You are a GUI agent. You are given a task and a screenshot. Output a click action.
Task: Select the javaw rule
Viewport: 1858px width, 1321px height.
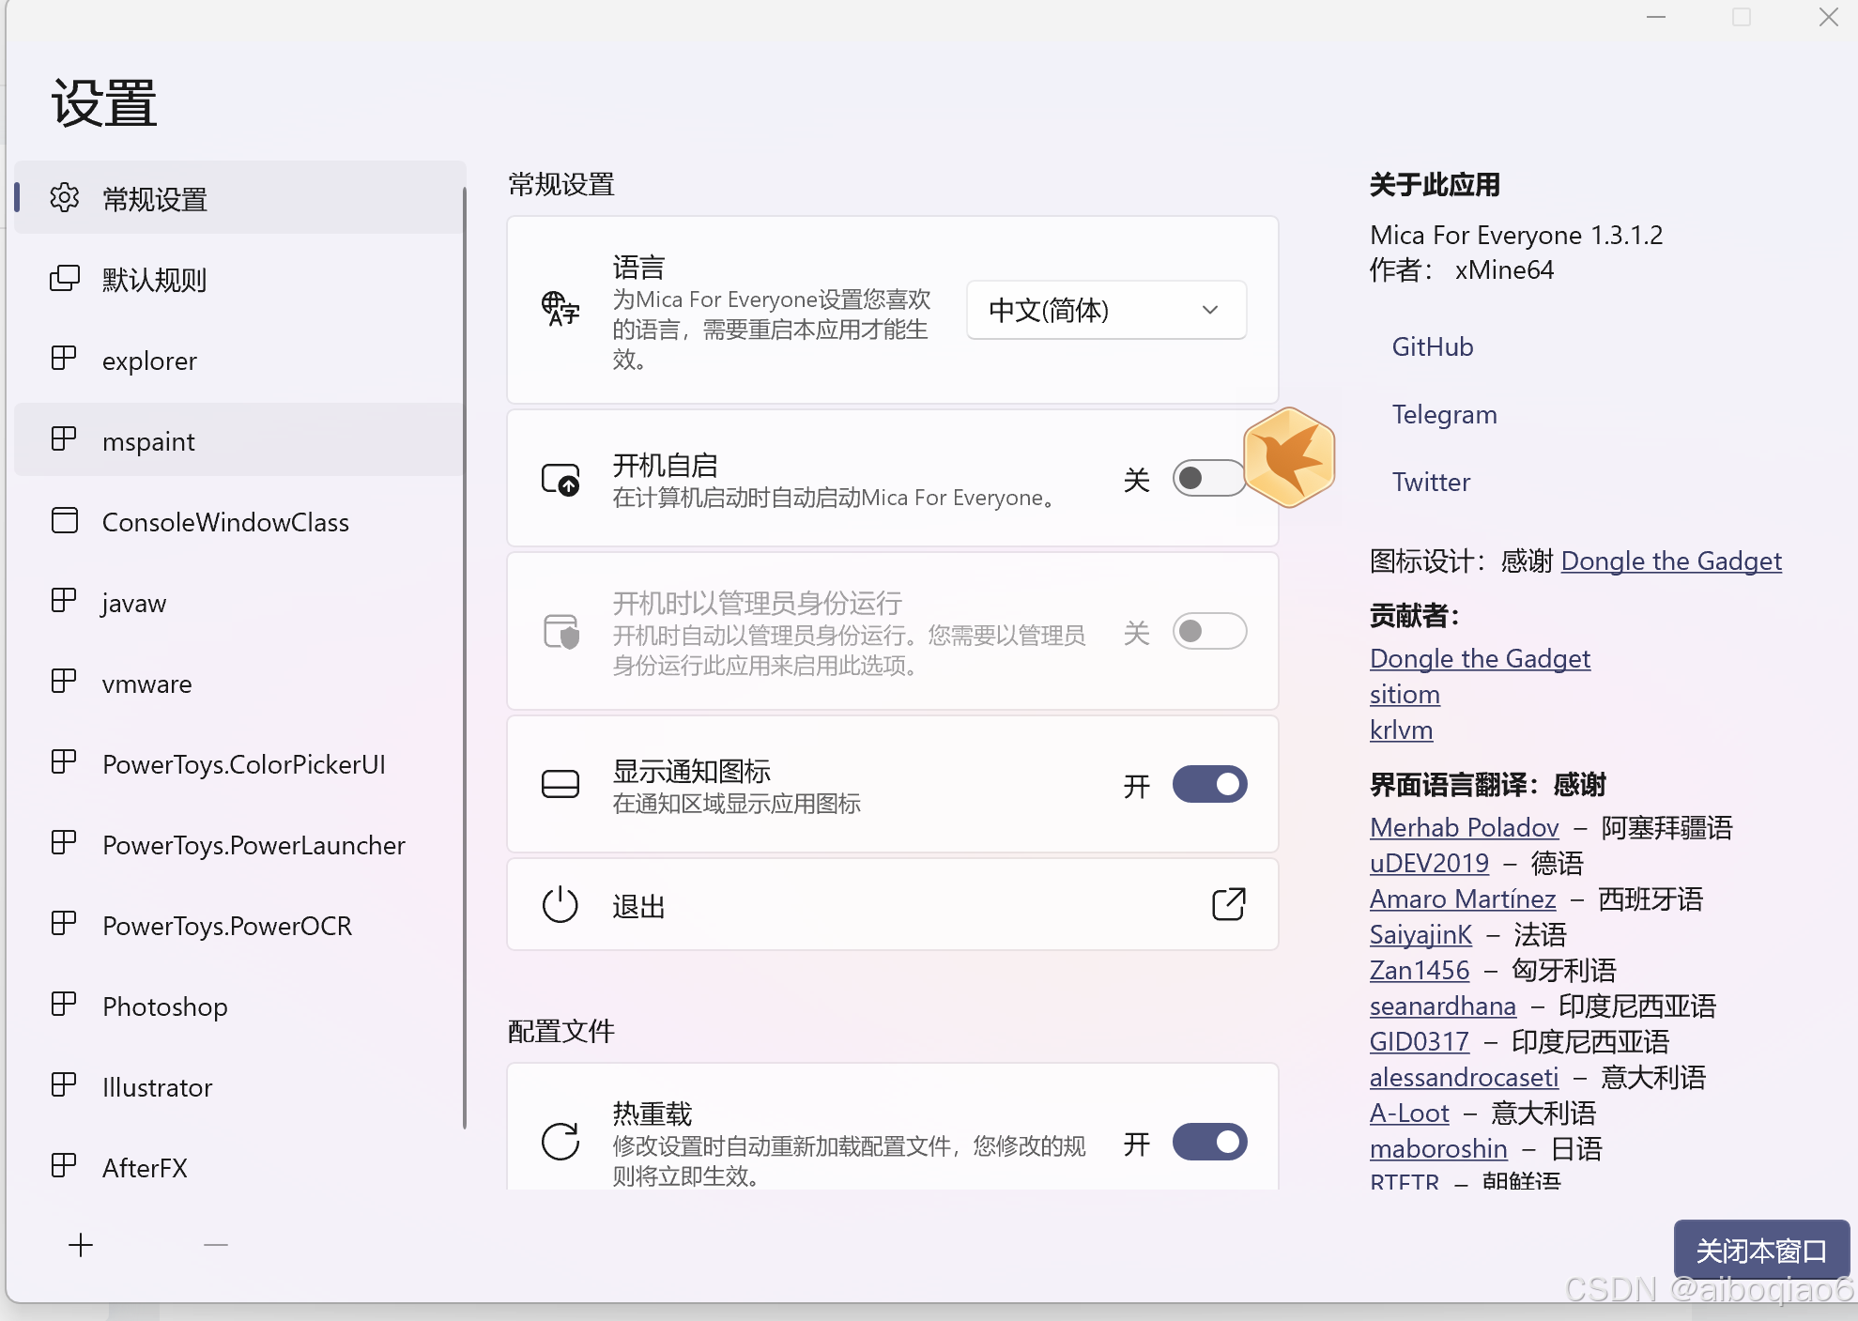point(239,602)
